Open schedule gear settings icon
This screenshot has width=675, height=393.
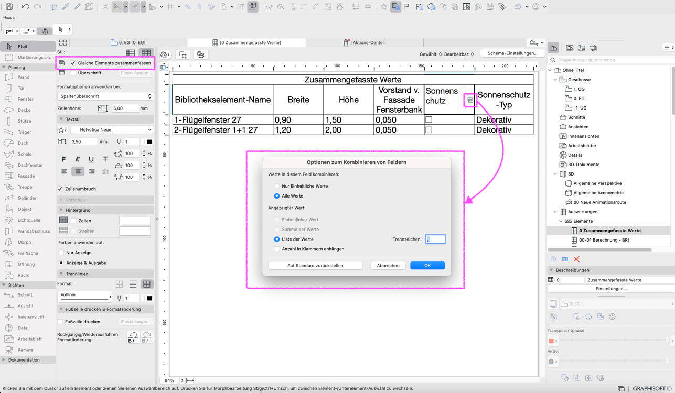click(165, 54)
